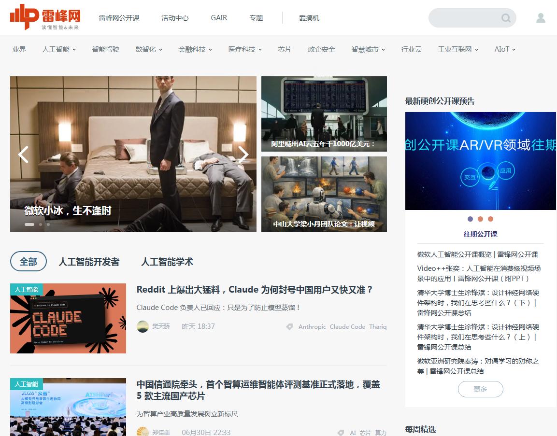Click the AI tag on second article
557x436 pixels.
[x=353, y=433]
